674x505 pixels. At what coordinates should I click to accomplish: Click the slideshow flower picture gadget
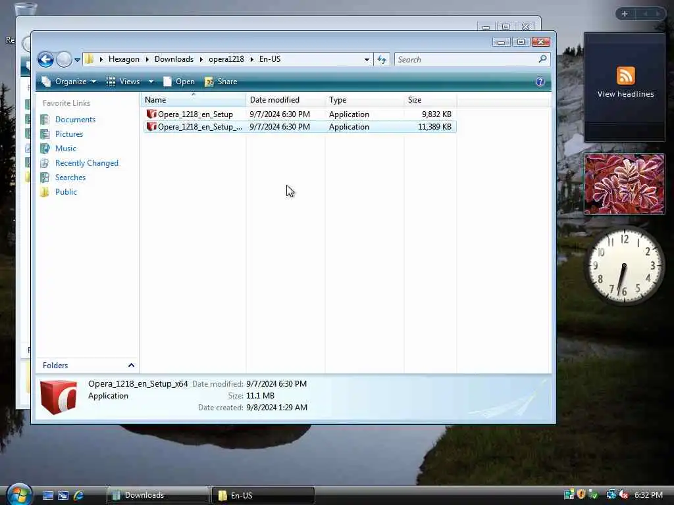(x=624, y=184)
